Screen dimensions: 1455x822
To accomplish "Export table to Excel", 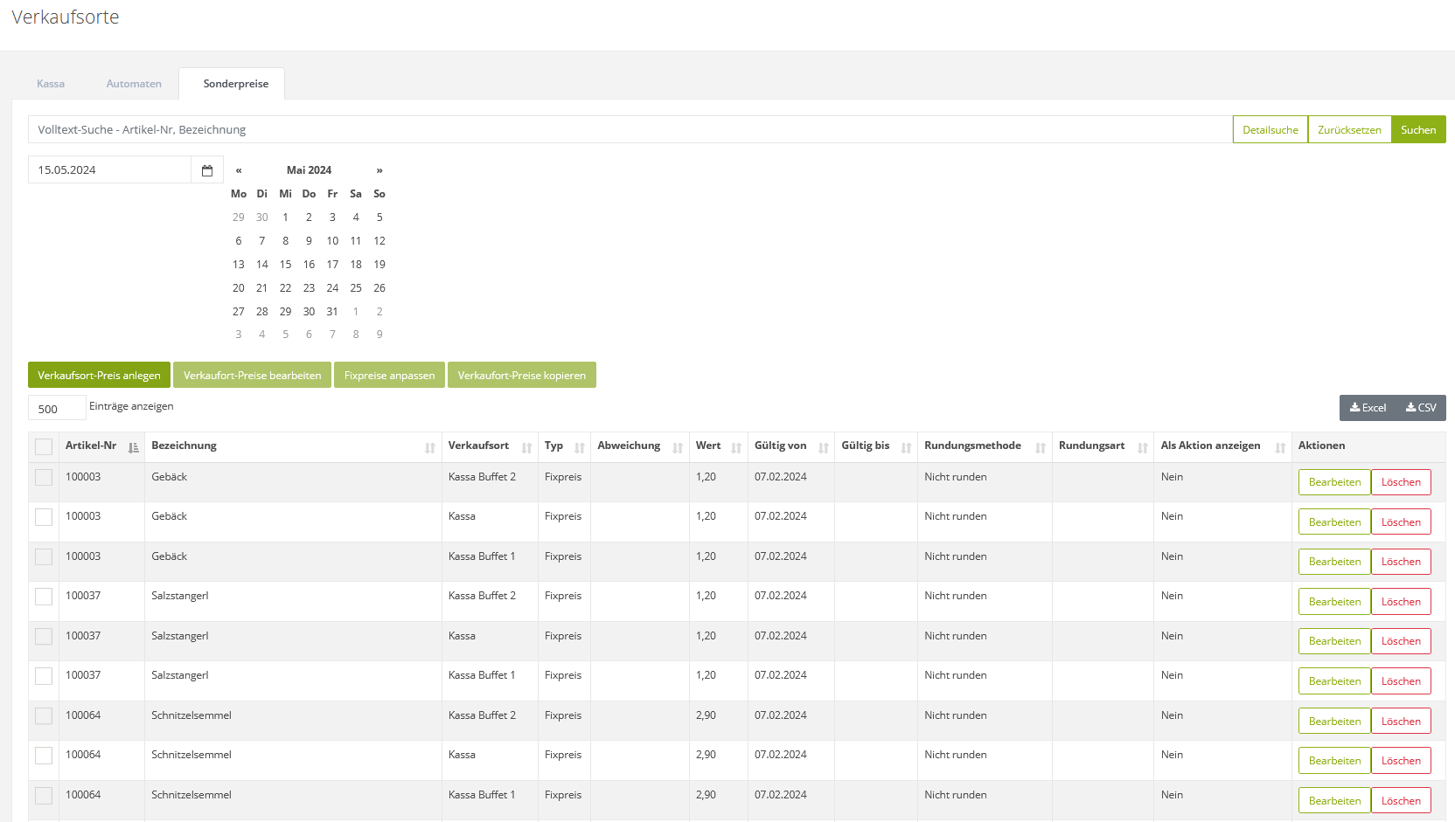I will [1368, 408].
